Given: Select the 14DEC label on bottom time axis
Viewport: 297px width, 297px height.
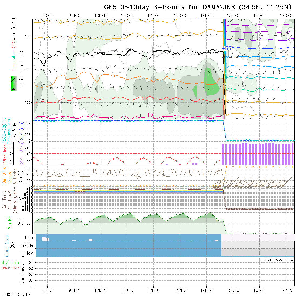Looking at the screenshot, I should click(x=207, y=290).
